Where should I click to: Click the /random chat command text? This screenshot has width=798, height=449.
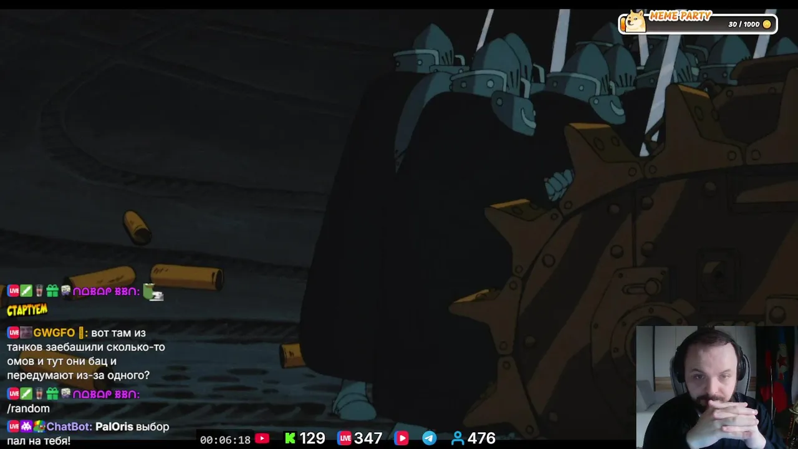coord(28,409)
